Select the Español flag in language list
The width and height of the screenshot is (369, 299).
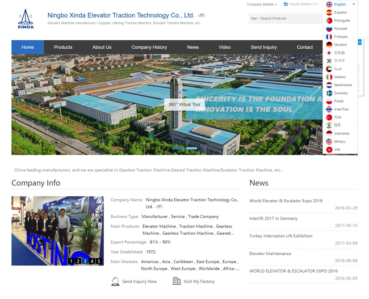pos(329,12)
